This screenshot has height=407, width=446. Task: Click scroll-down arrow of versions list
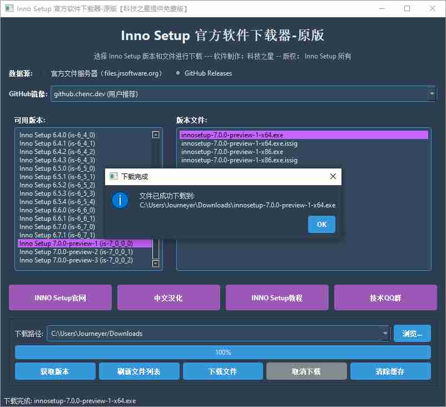click(x=156, y=264)
